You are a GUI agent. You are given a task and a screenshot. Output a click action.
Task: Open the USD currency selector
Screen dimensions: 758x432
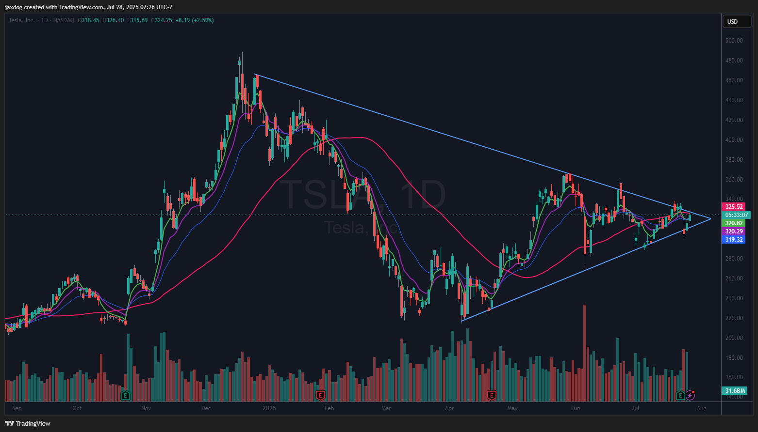(x=737, y=21)
